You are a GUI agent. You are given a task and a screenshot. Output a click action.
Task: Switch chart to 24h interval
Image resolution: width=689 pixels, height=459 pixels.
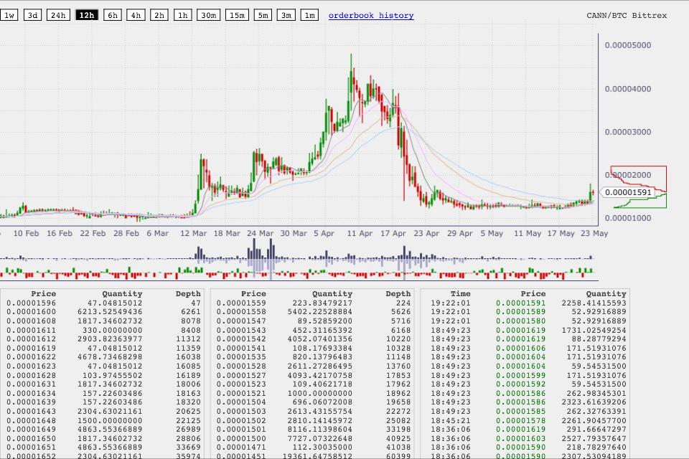[x=58, y=15]
